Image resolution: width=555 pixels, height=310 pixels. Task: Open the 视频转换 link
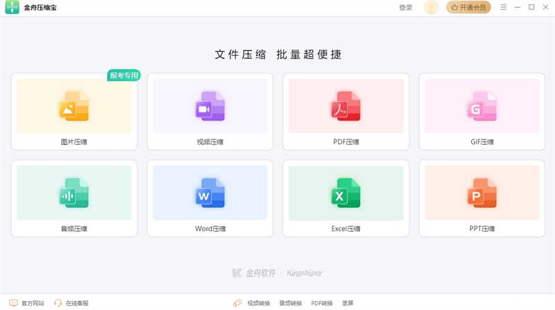click(258, 303)
